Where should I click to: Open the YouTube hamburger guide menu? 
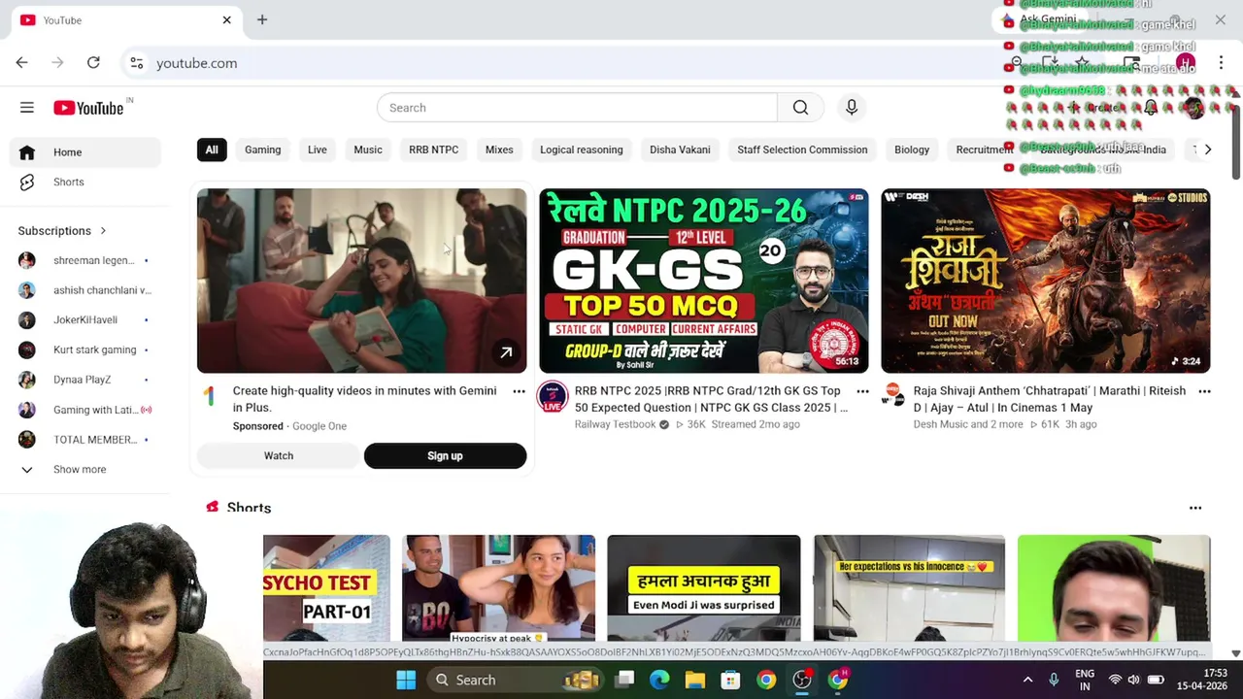(27, 108)
